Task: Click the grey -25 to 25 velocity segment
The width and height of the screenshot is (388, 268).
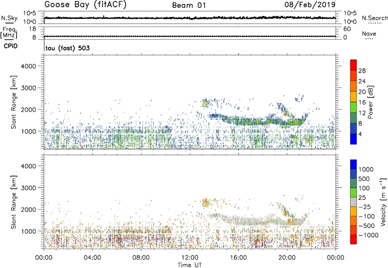Action: click(x=354, y=202)
